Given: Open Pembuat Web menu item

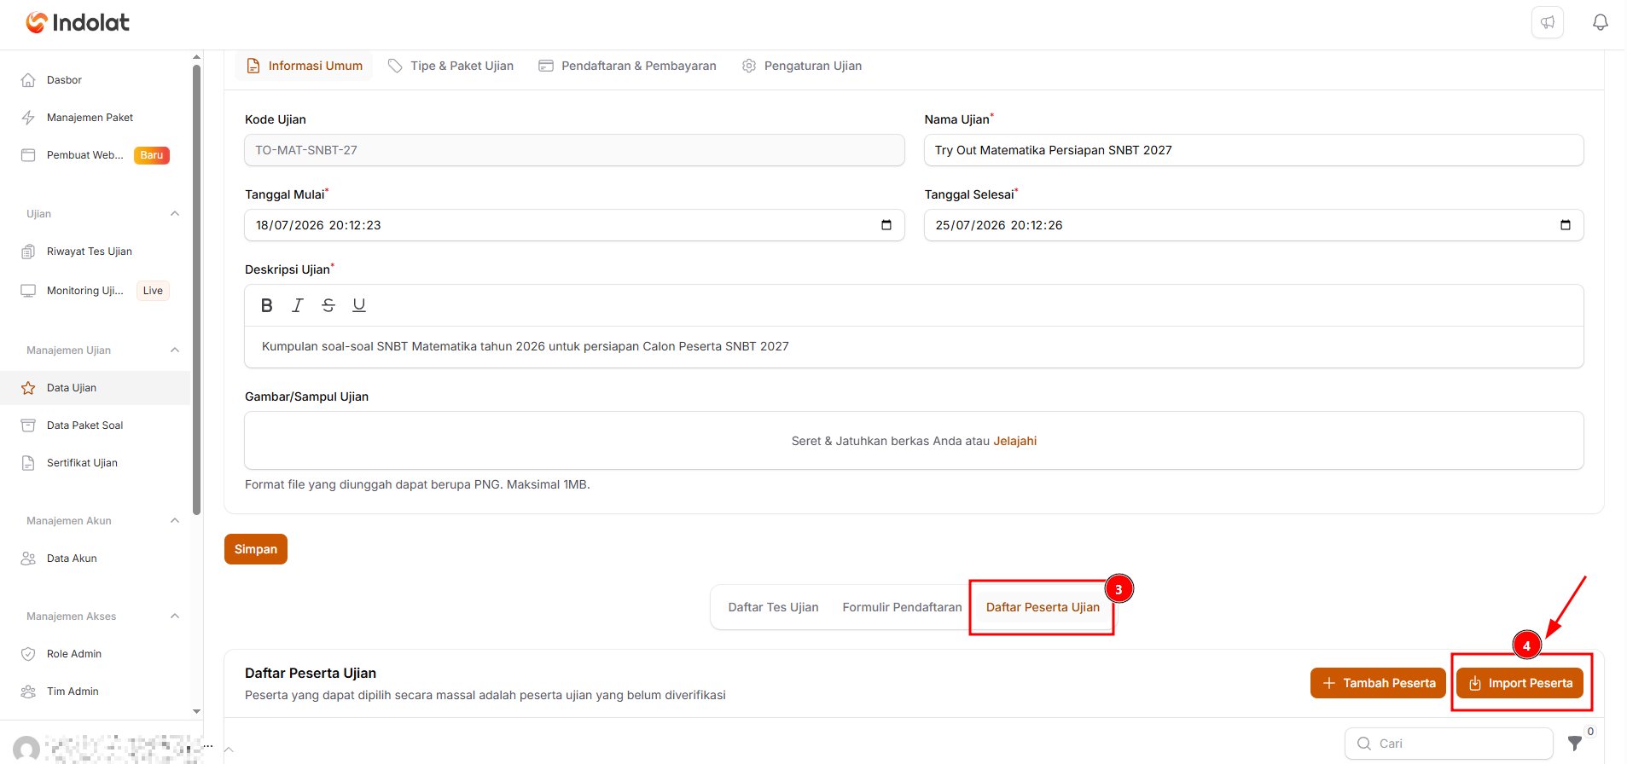Looking at the screenshot, I should click(x=84, y=155).
